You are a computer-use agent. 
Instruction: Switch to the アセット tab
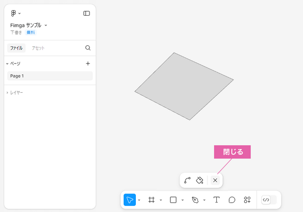pos(38,48)
